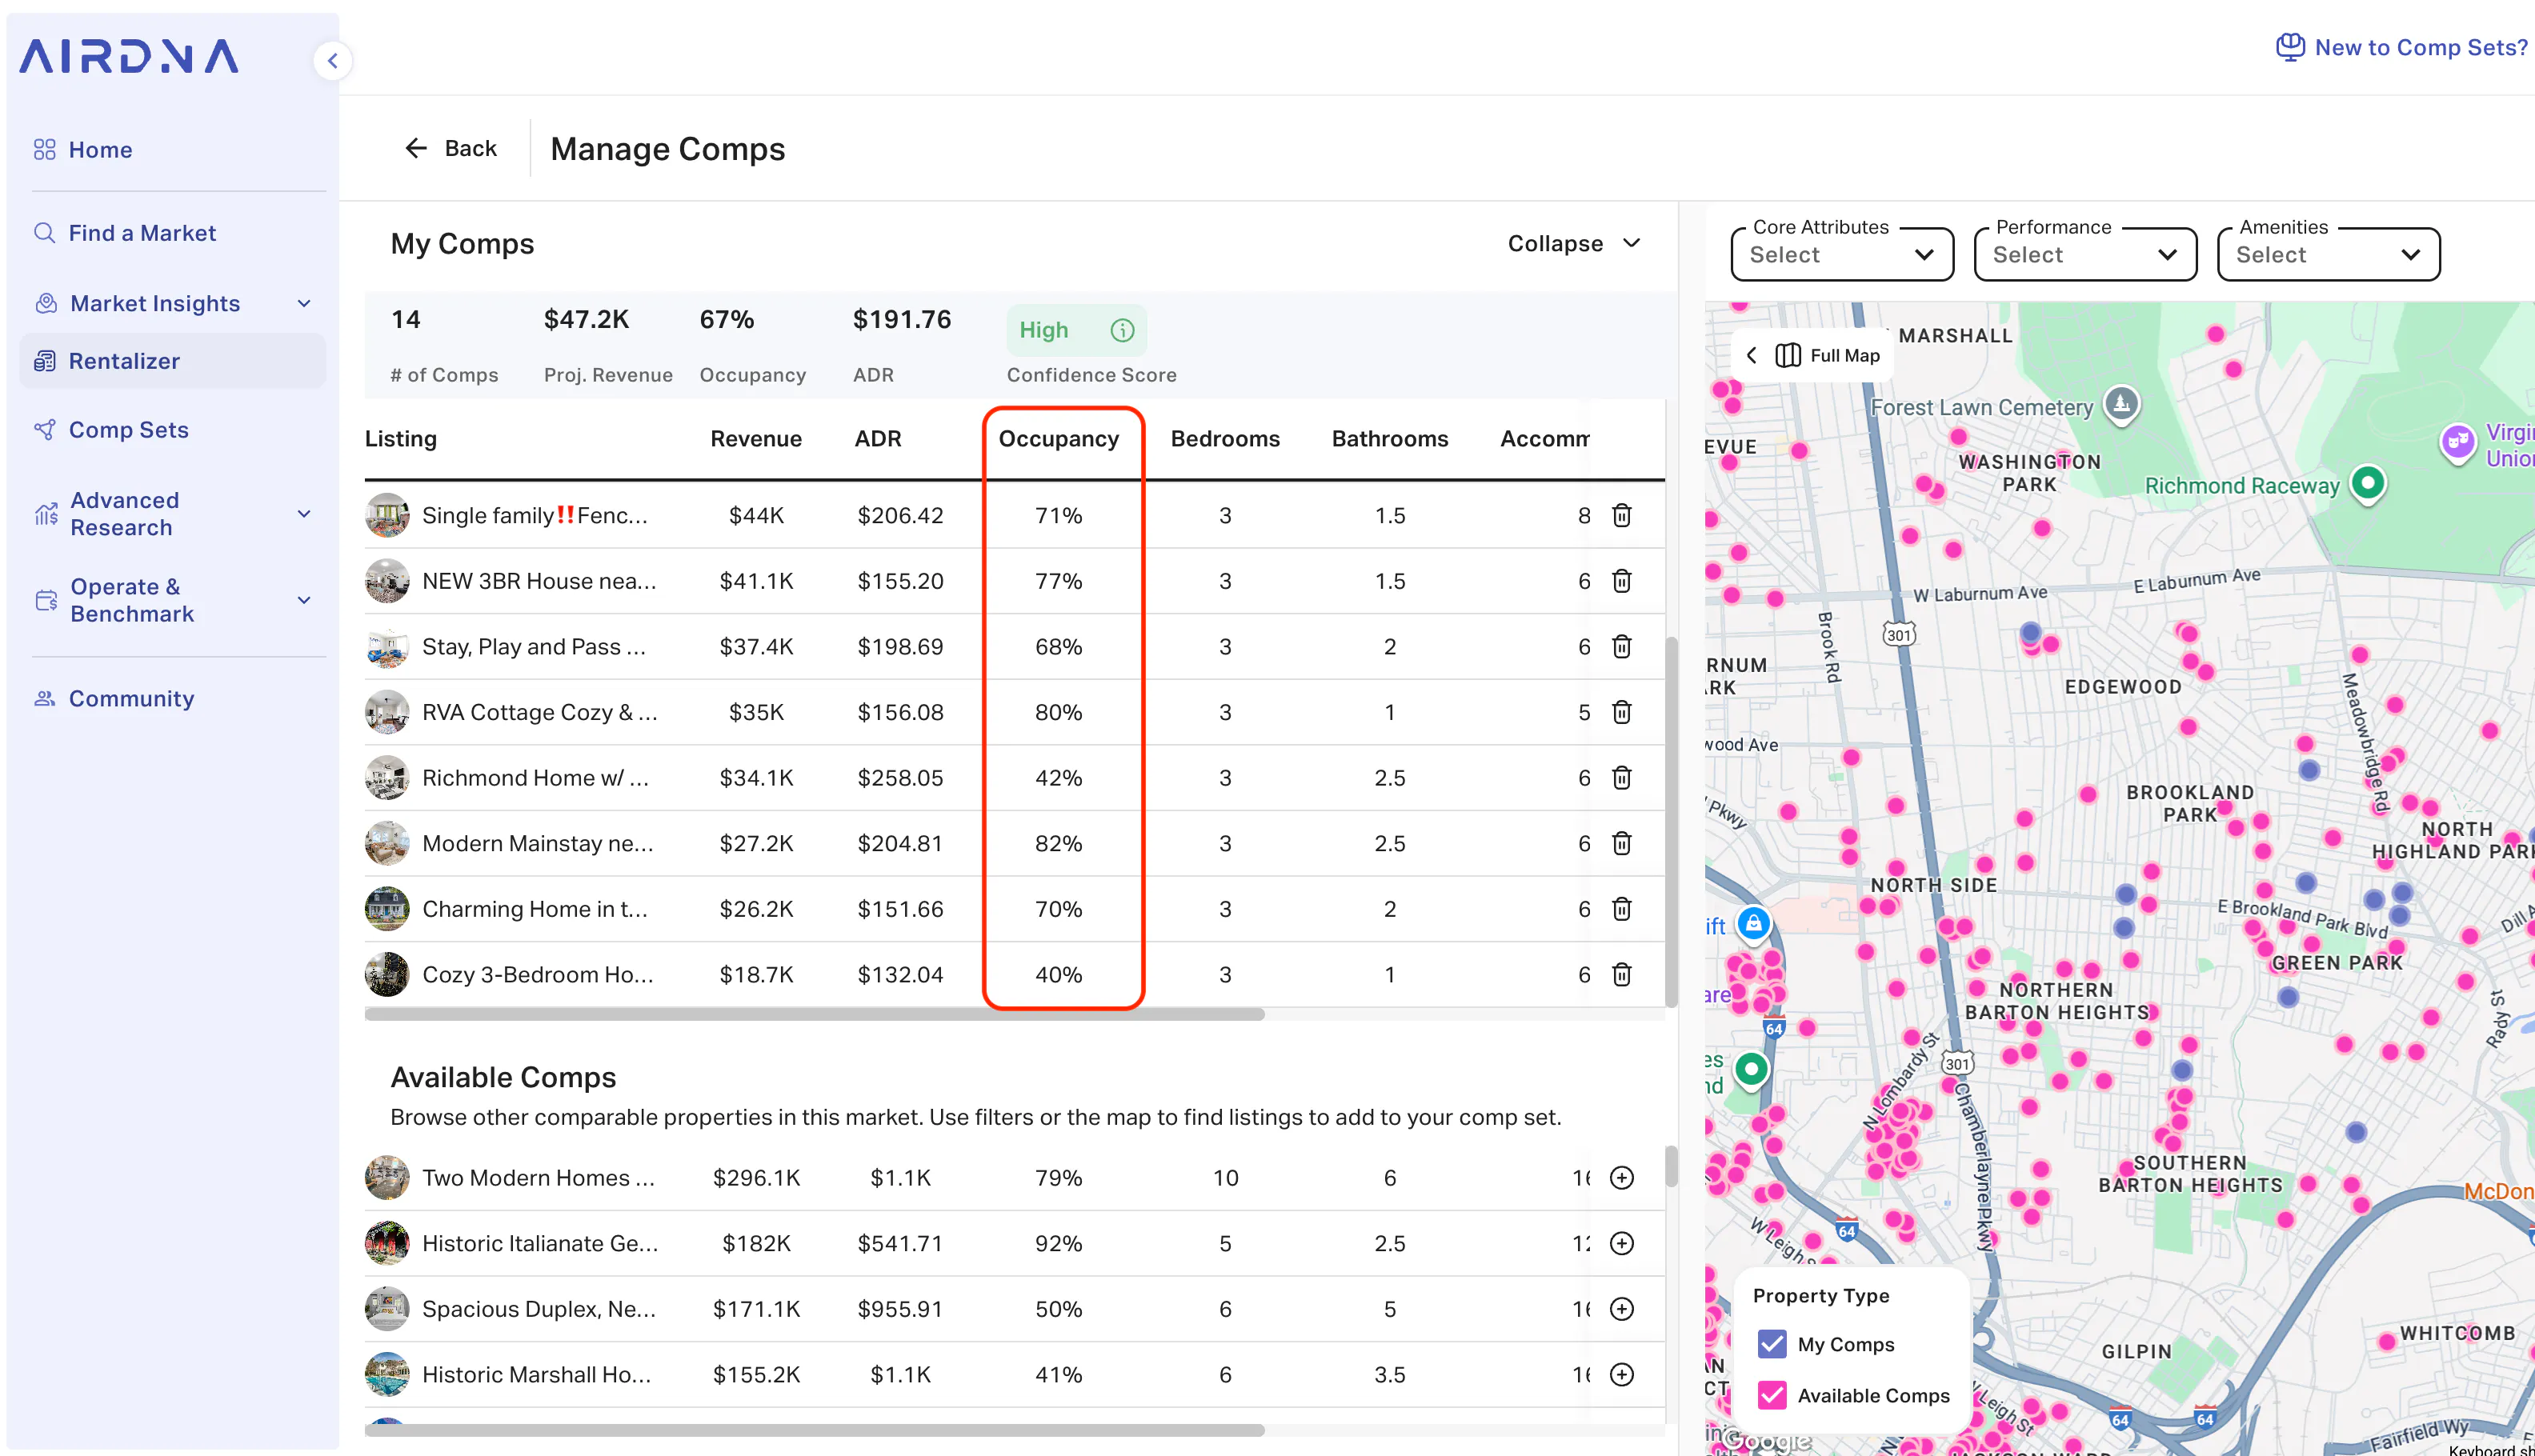This screenshot has width=2535, height=1456.
Task: Sort by ADR column header
Action: [x=877, y=439]
